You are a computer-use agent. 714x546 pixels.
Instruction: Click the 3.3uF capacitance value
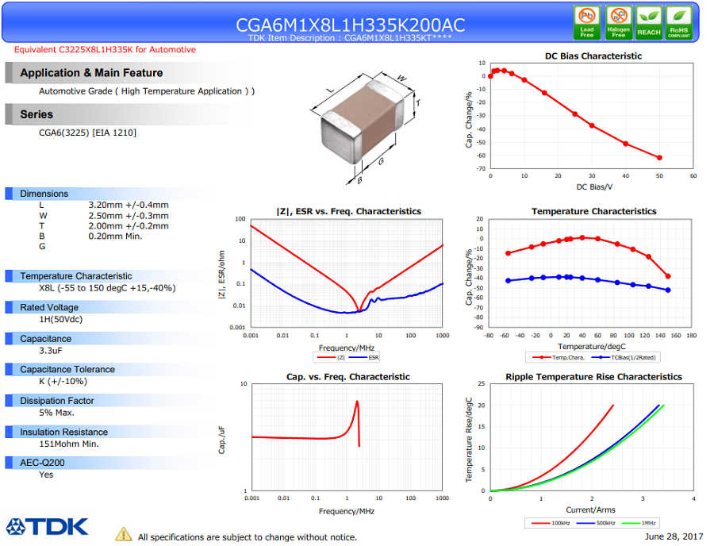coord(51,351)
